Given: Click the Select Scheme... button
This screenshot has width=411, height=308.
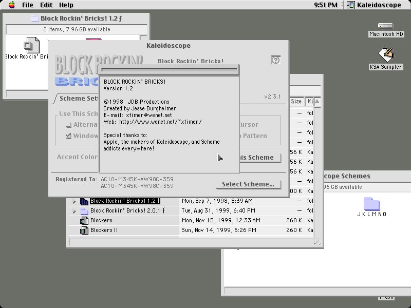Looking at the screenshot, I should (248, 184).
